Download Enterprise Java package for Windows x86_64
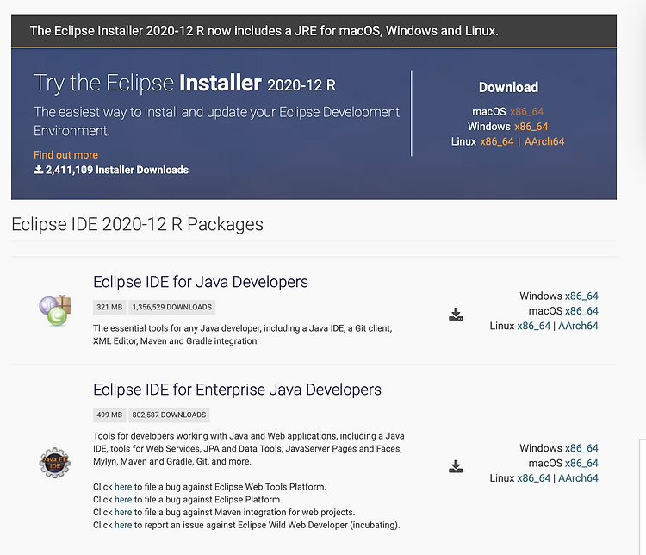Screen dimensions: 646x555 click(x=581, y=448)
